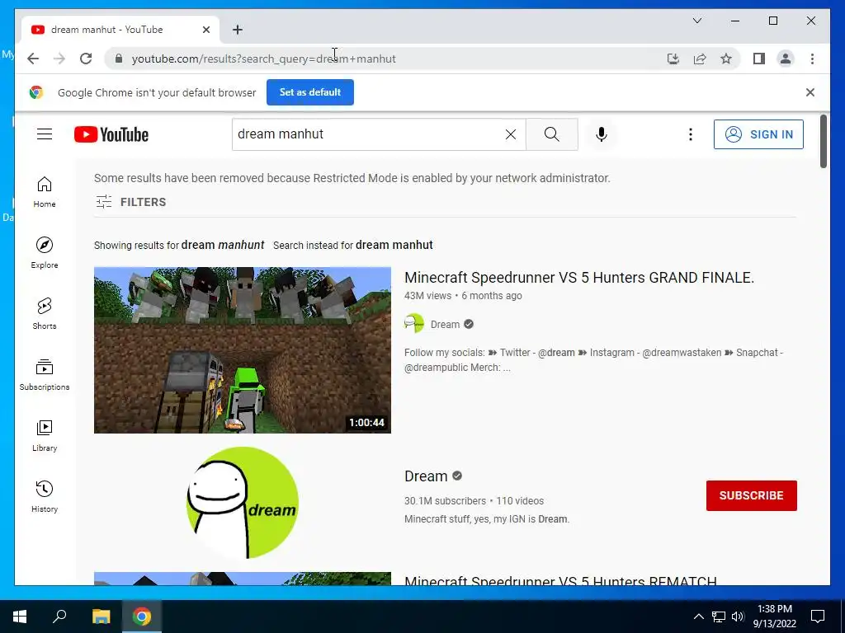Open the Chrome profile avatar
Image resolution: width=845 pixels, height=633 pixels.
coord(786,59)
